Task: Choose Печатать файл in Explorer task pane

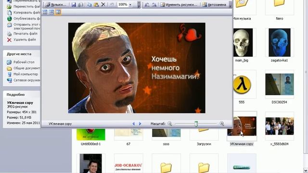Action: 26,34
